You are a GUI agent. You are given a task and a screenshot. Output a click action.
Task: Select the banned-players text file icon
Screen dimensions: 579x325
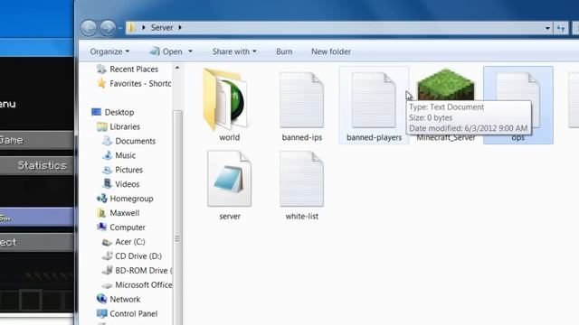374,100
